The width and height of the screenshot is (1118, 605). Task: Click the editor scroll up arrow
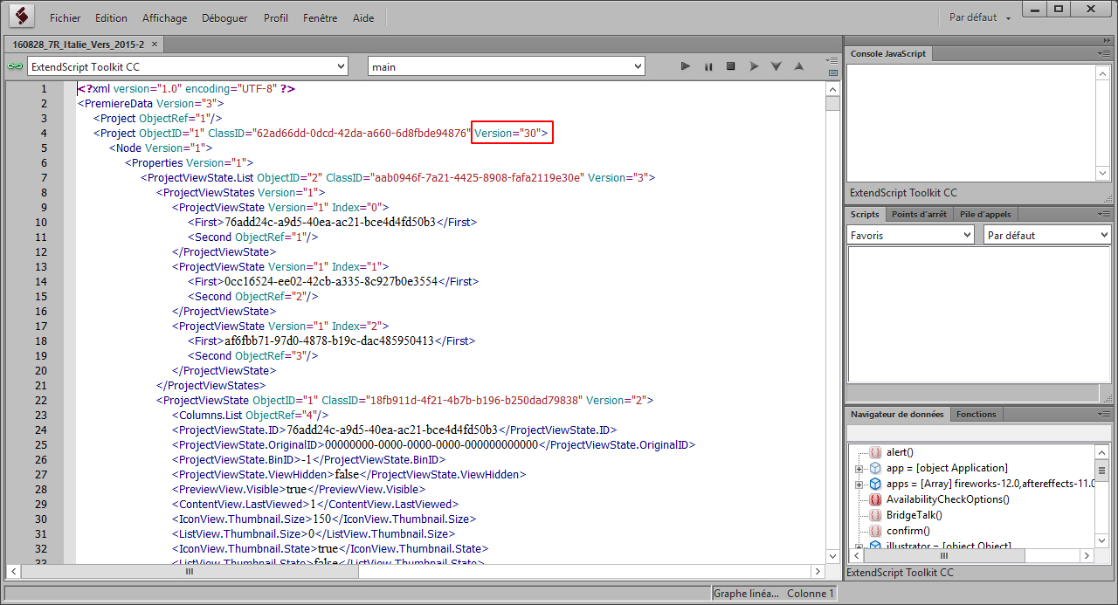832,89
